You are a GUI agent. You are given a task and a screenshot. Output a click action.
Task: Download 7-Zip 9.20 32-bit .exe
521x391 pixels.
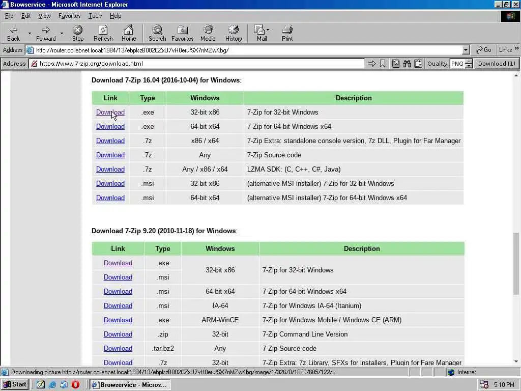coord(118,263)
